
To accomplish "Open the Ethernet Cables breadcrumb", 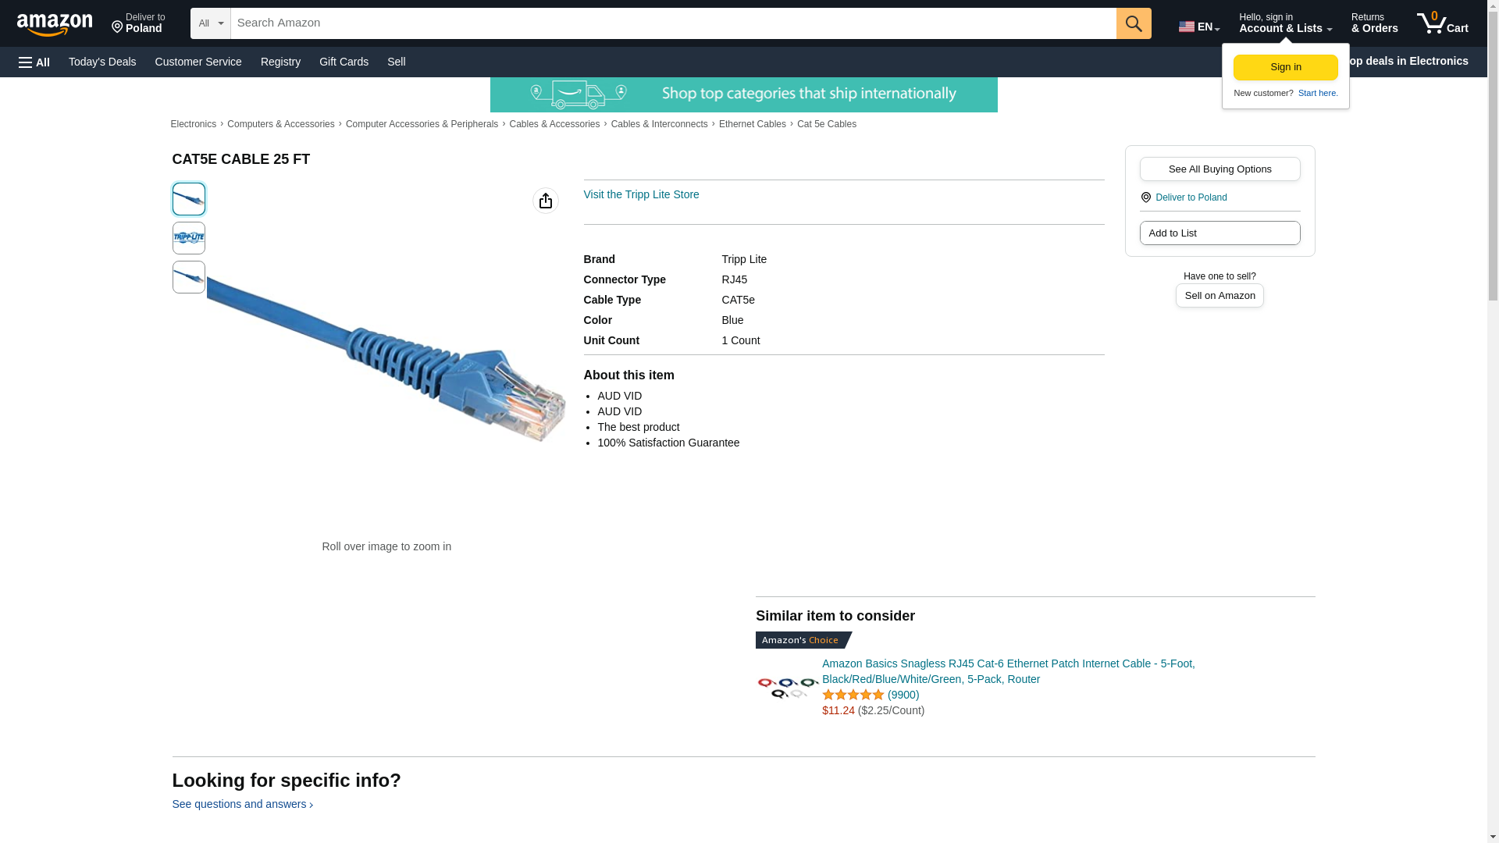I will (752, 124).
